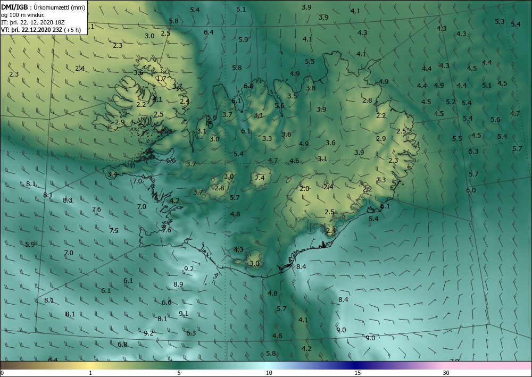The height and width of the screenshot is (377, 532).
Task: Click the 3.3 map value
Action: click(267, 138)
